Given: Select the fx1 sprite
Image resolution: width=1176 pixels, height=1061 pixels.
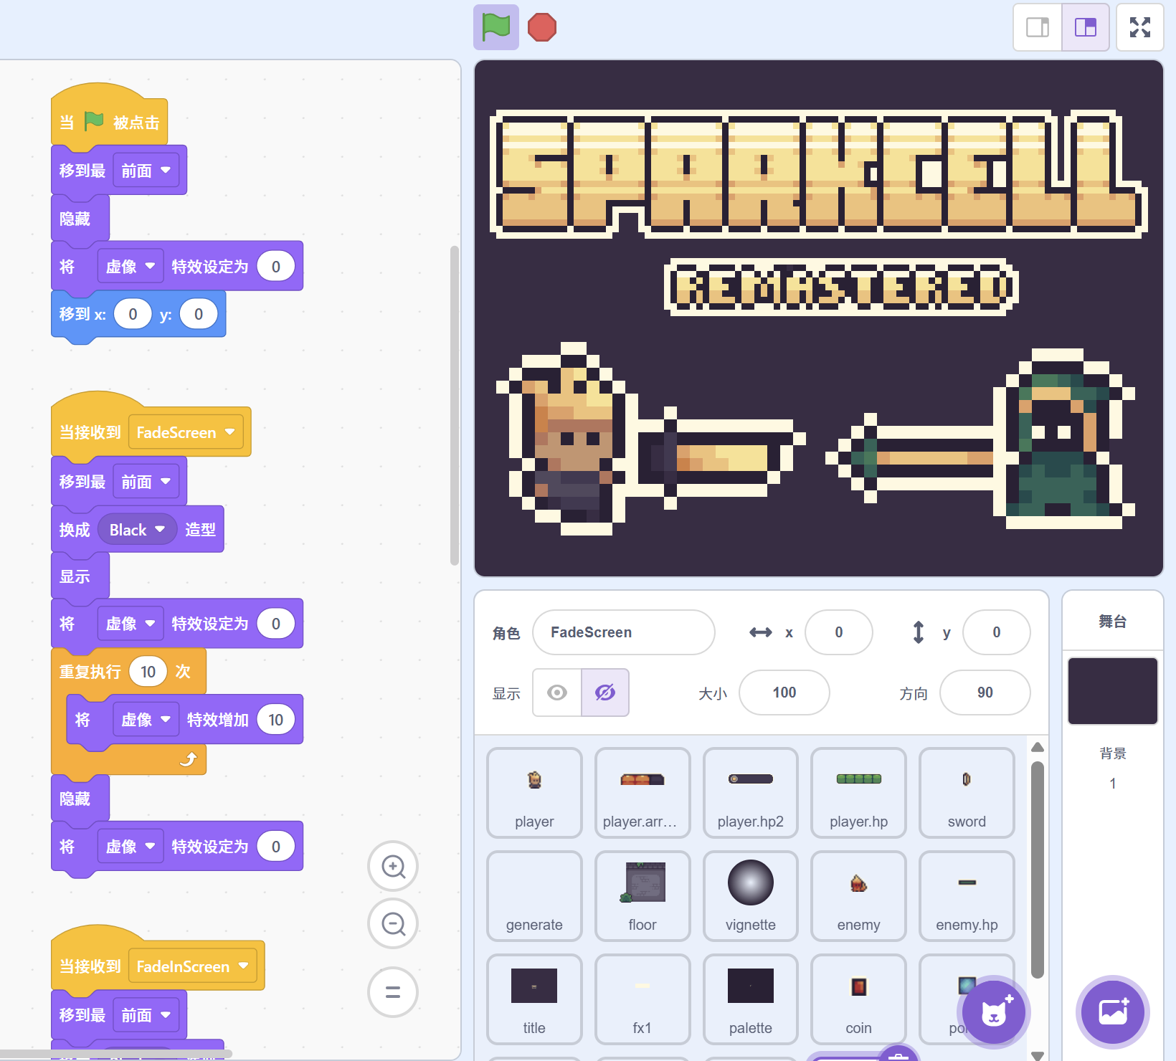Looking at the screenshot, I should click(x=642, y=999).
